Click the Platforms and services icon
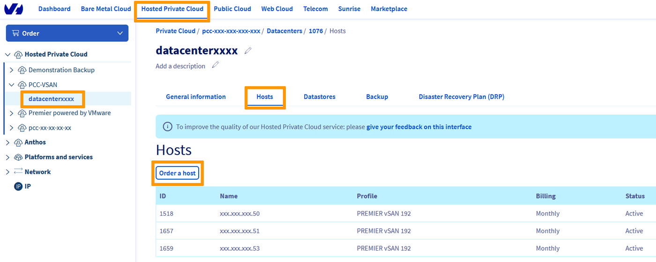This screenshot has height=262, width=656. 18,157
